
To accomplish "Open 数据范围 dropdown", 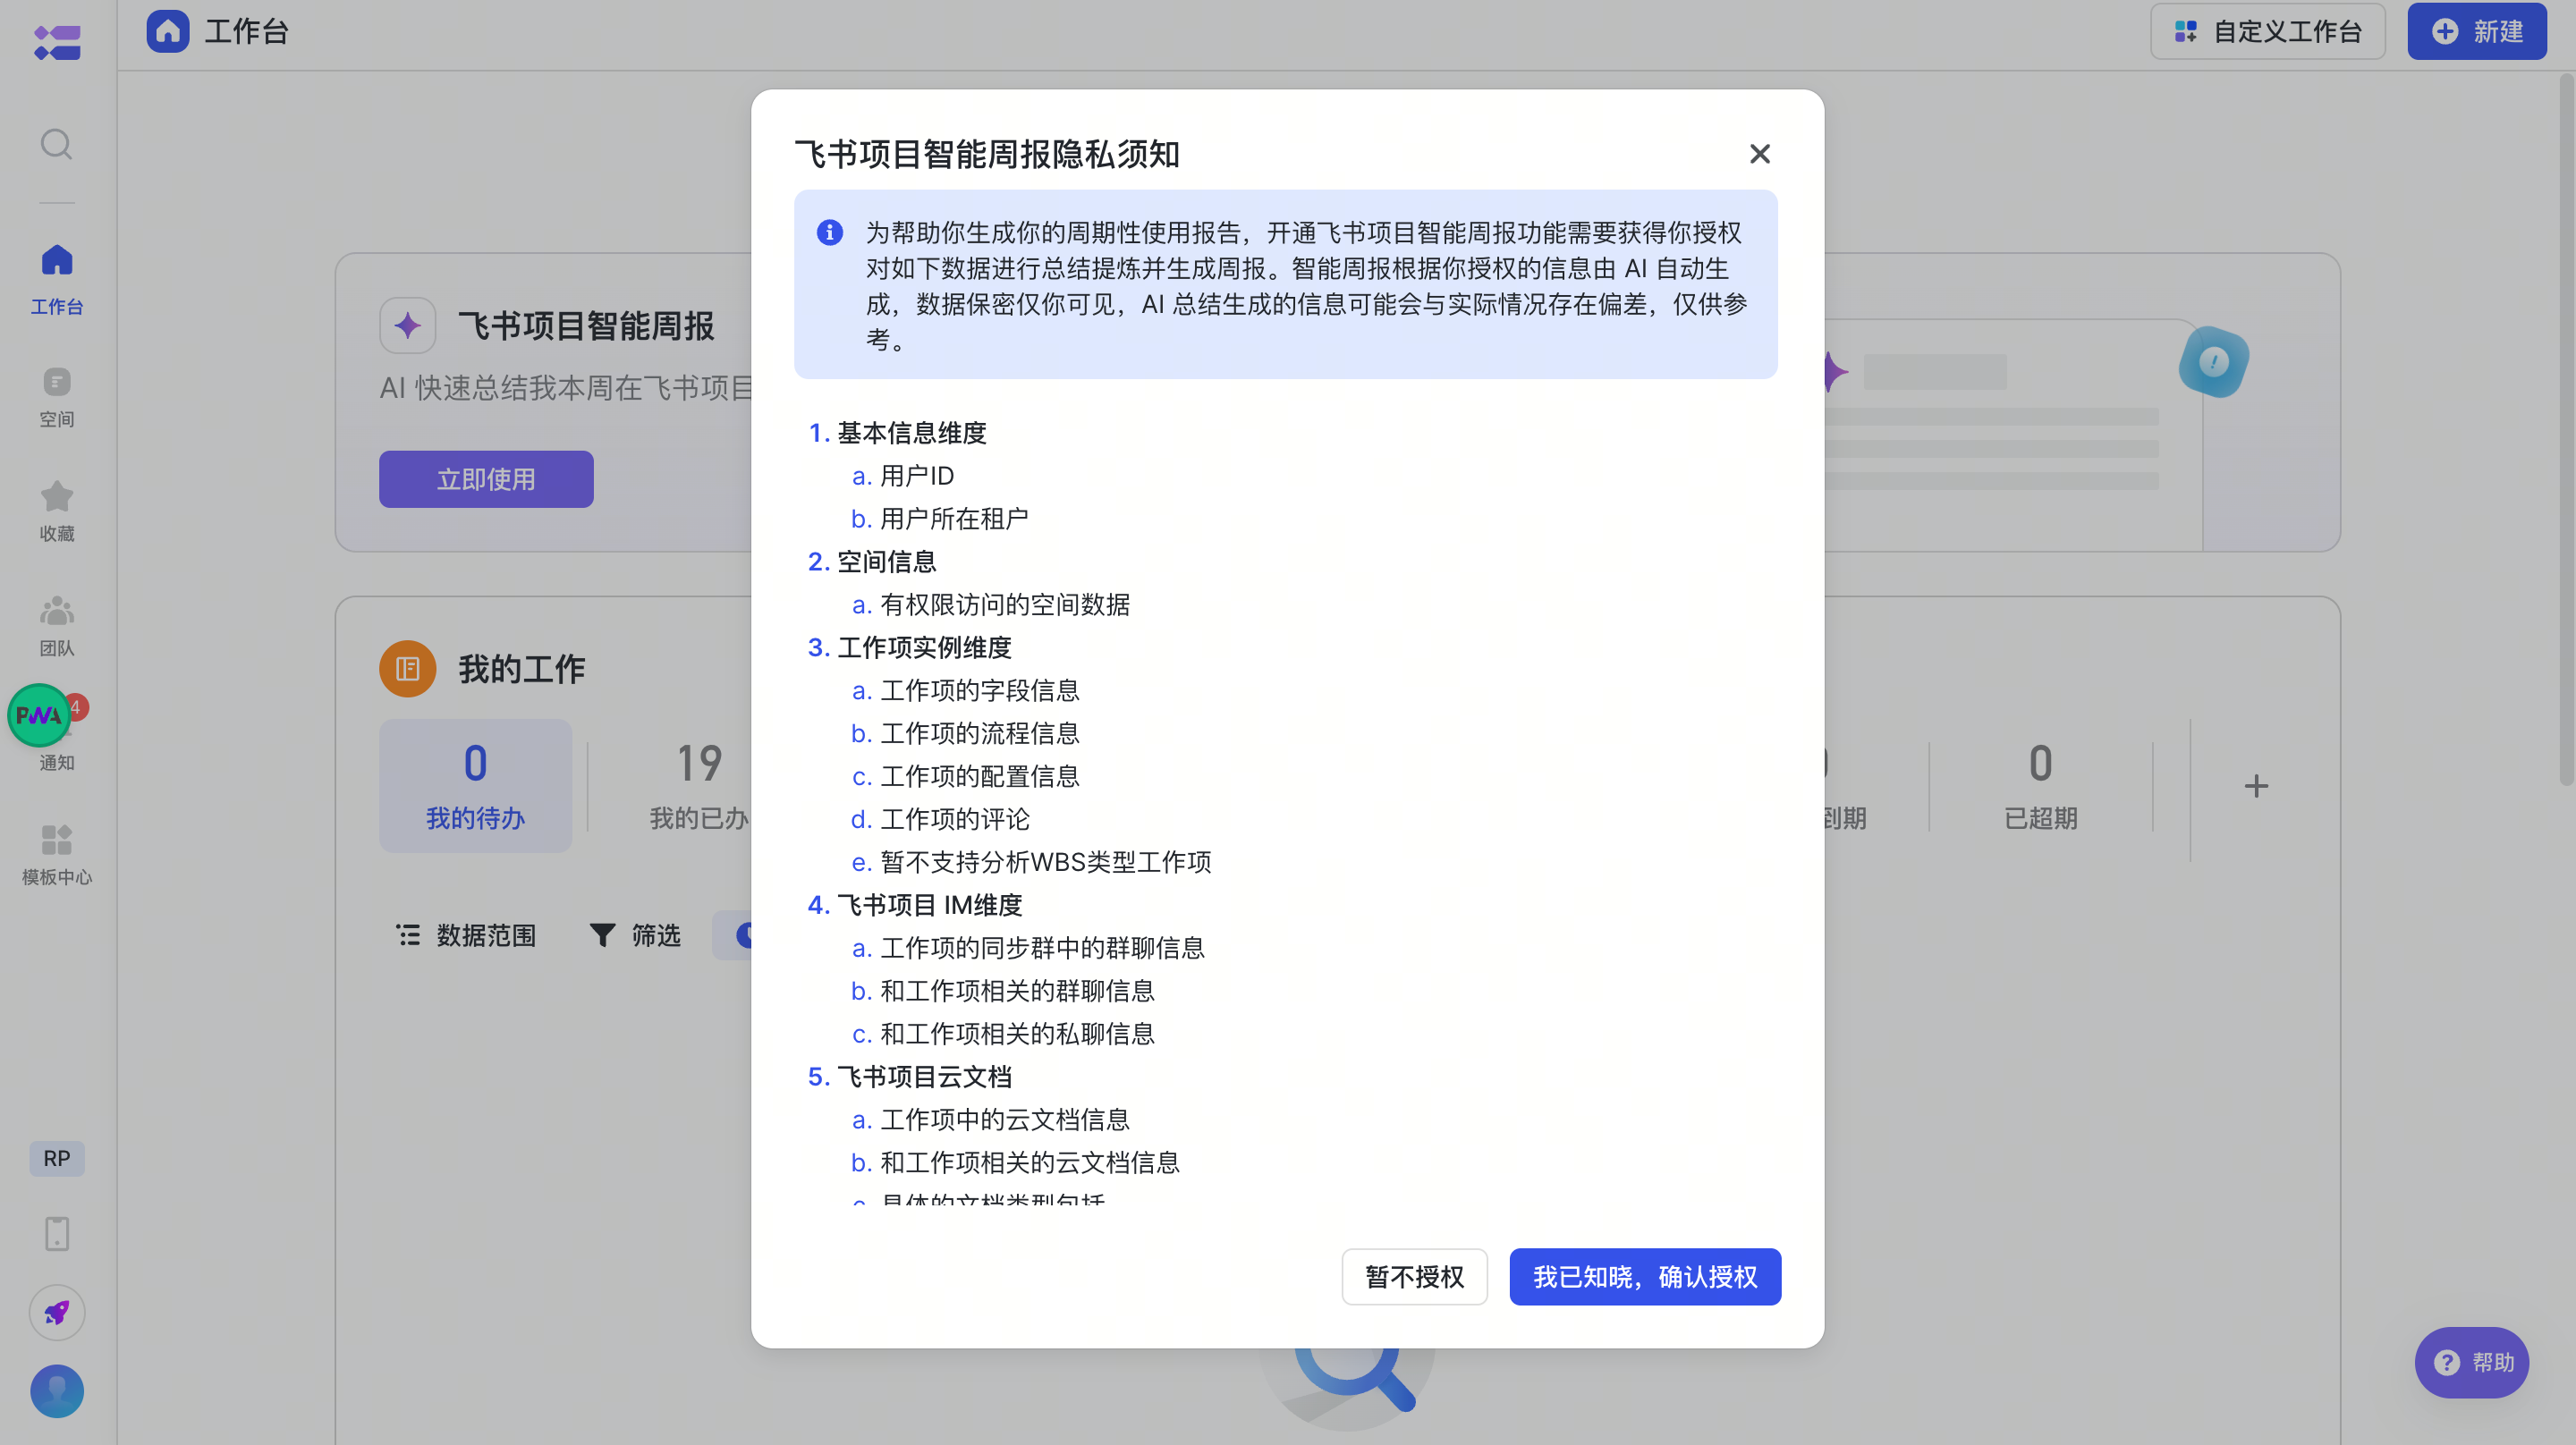I will [466, 935].
